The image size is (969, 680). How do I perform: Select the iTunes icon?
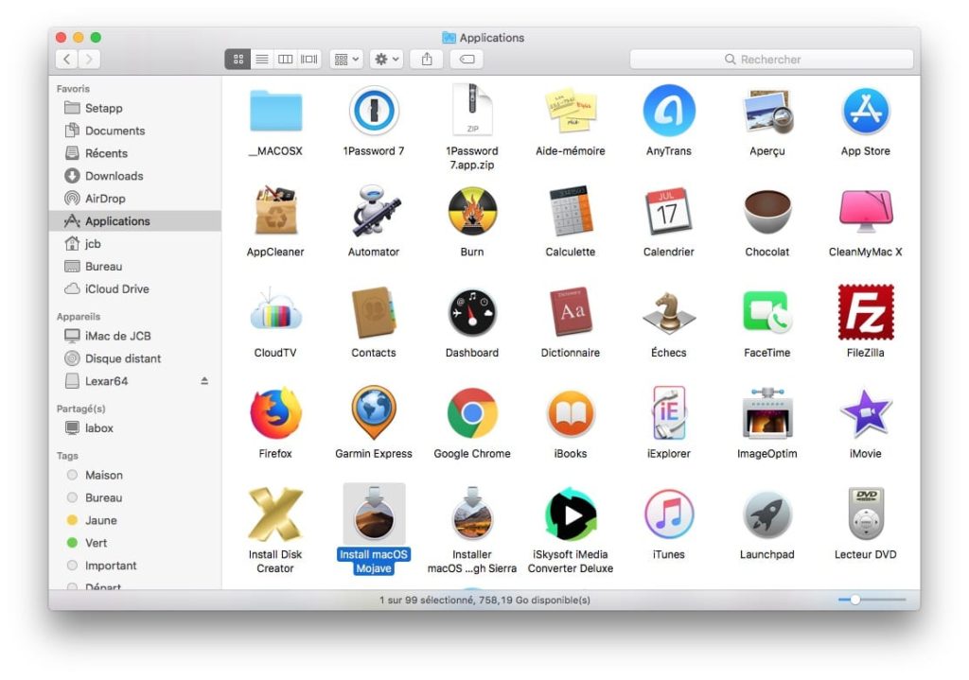669,514
